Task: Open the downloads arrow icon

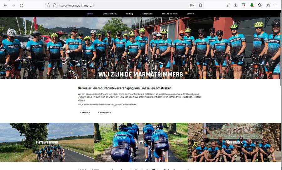Action: 235,5
